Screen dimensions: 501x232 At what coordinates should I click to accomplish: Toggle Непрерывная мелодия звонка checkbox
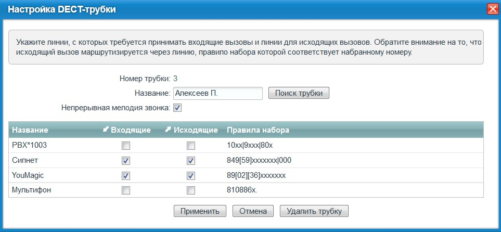point(177,108)
